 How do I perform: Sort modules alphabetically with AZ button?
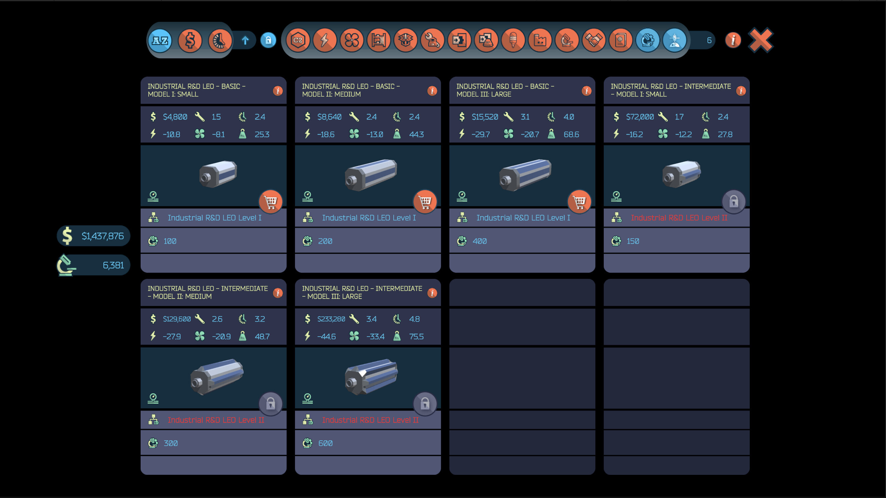(x=160, y=41)
